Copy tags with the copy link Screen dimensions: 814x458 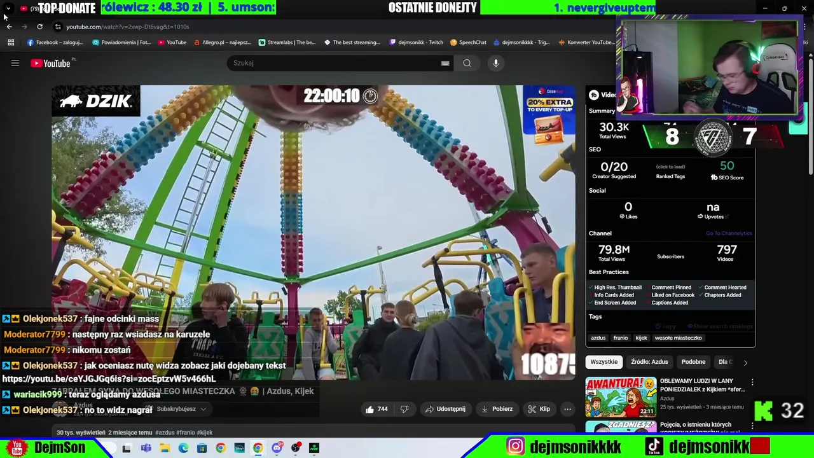pos(666,326)
